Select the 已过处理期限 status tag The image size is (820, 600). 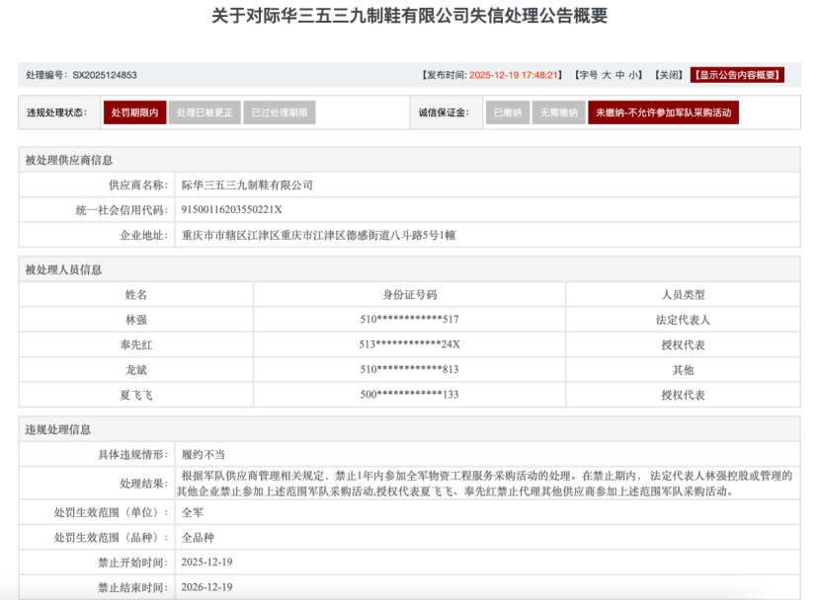pos(279,112)
